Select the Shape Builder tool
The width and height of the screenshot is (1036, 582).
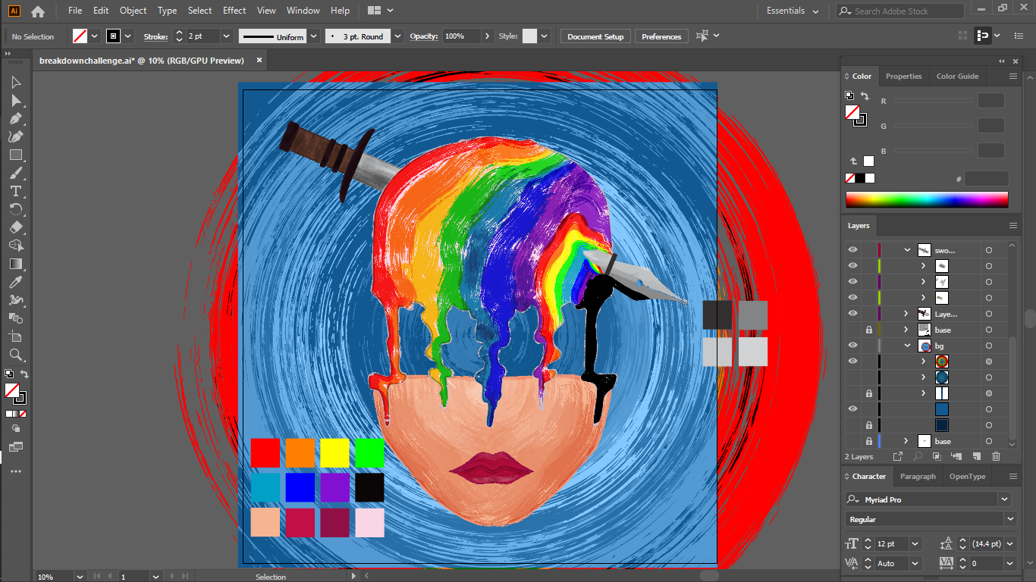(16, 246)
